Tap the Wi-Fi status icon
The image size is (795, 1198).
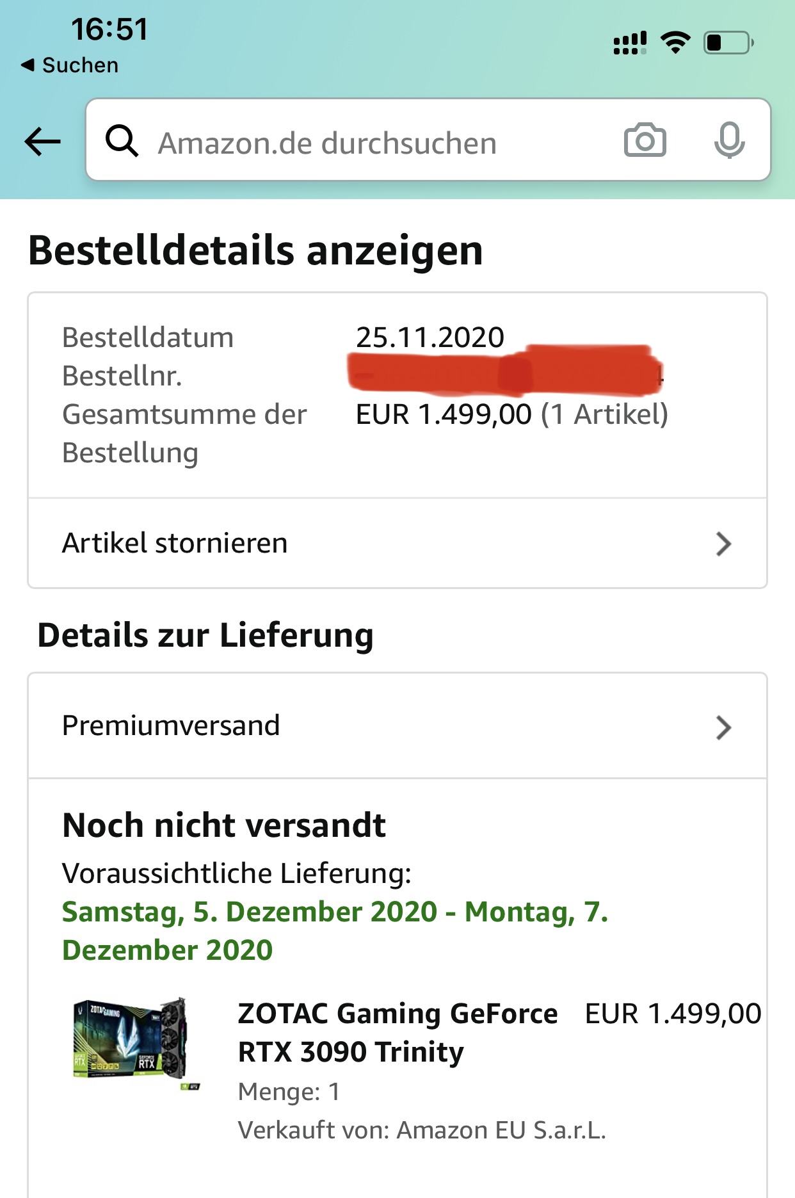click(x=675, y=42)
